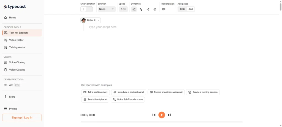Open the Speed 1.0x setting
Image resolution: width=282 pixels, height=127 pixels.
click(123, 9)
